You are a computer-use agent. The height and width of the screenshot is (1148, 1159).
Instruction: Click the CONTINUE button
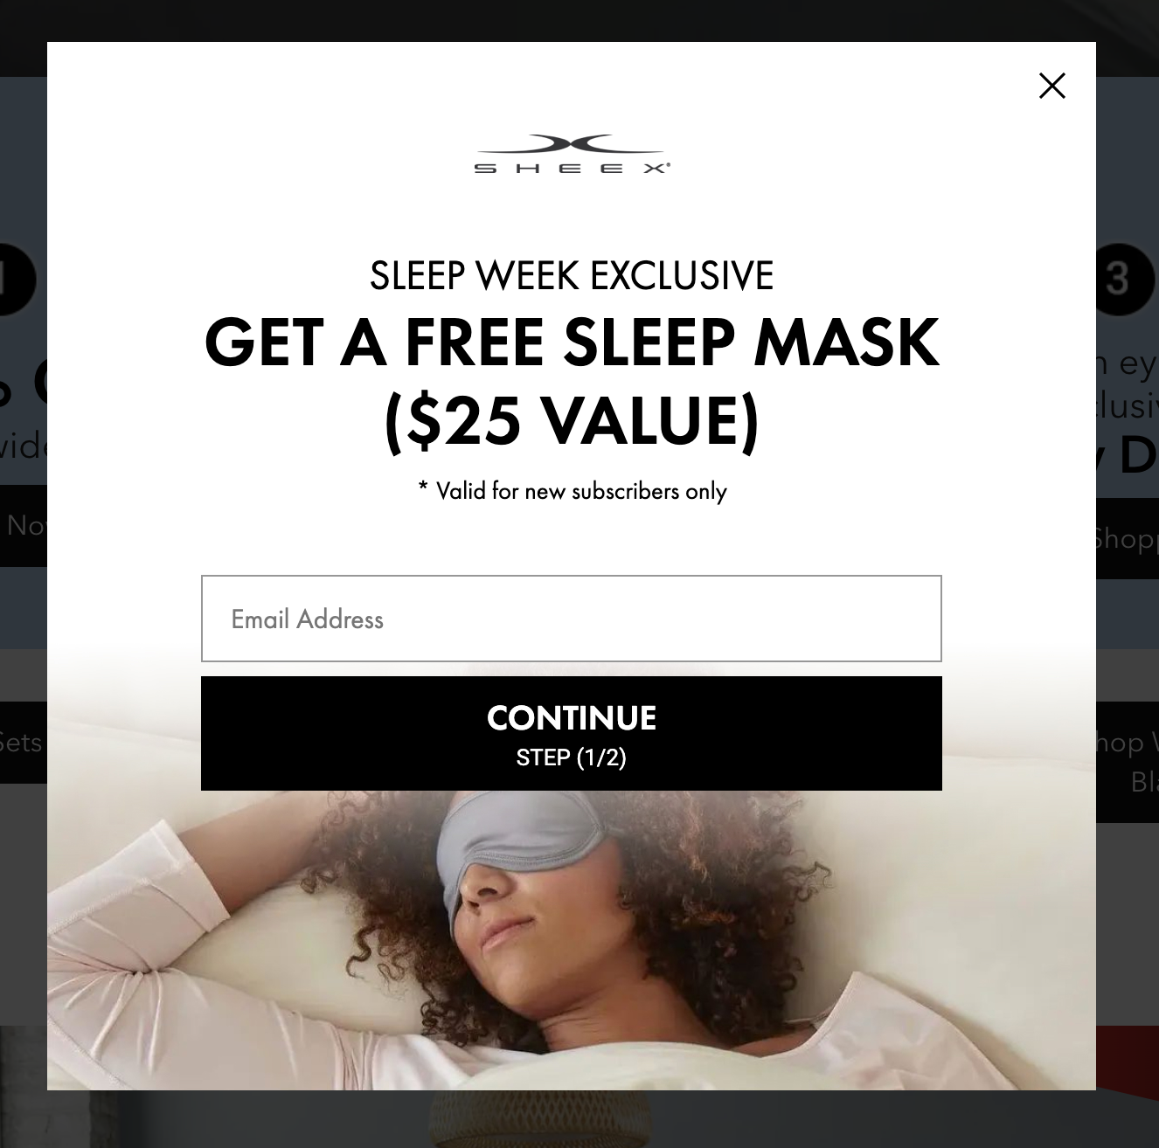(x=572, y=734)
